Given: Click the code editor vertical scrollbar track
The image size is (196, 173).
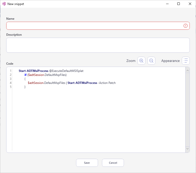Looking at the screenshot, I should [x=187, y=110].
